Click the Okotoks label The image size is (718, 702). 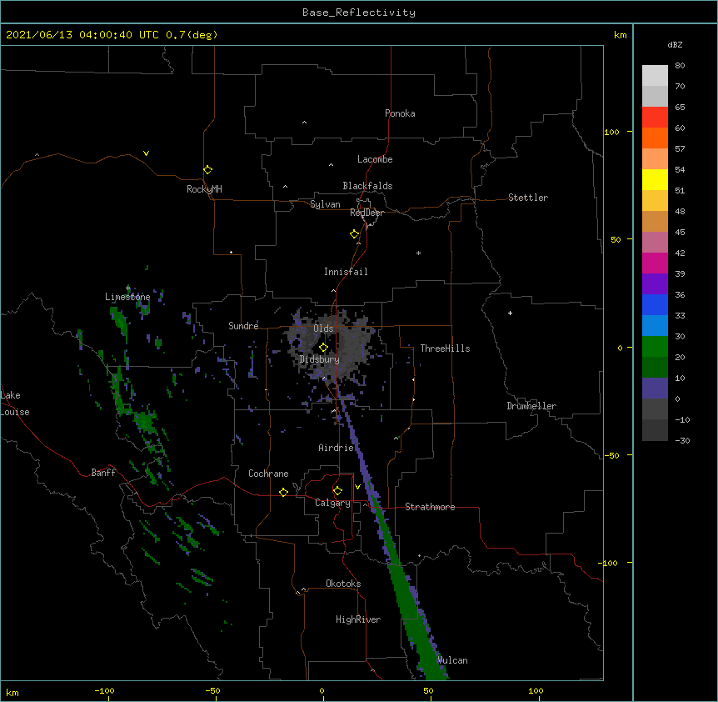click(343, 584)
